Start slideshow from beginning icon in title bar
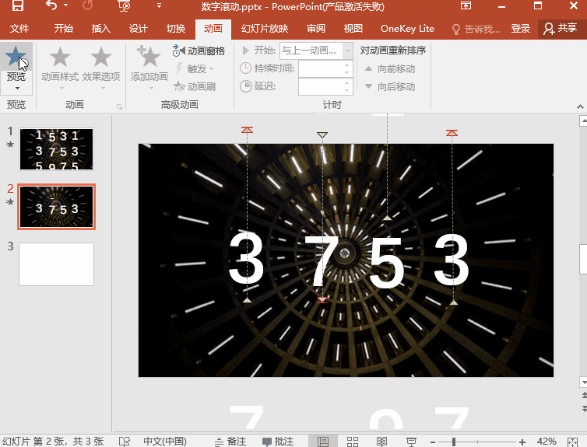Screen dimensions: 587x447 click(124, 5)
